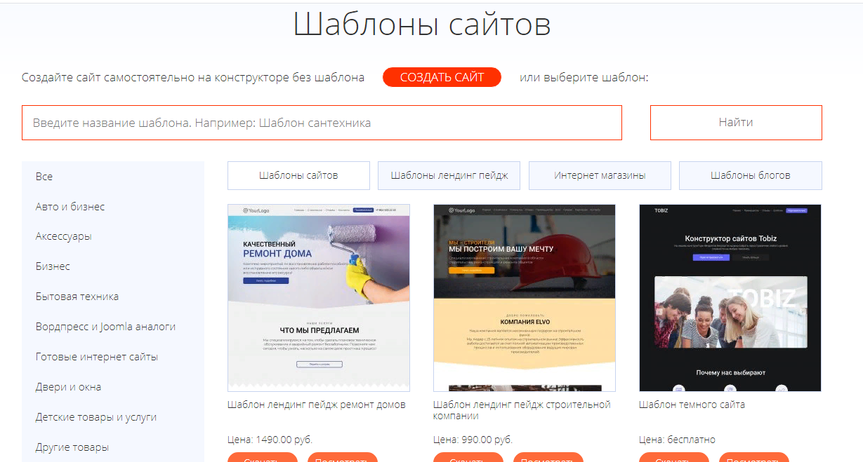This screenshot has height=462, width=863.
Task: Open the home repair template thumbnail
Action: 319,297
